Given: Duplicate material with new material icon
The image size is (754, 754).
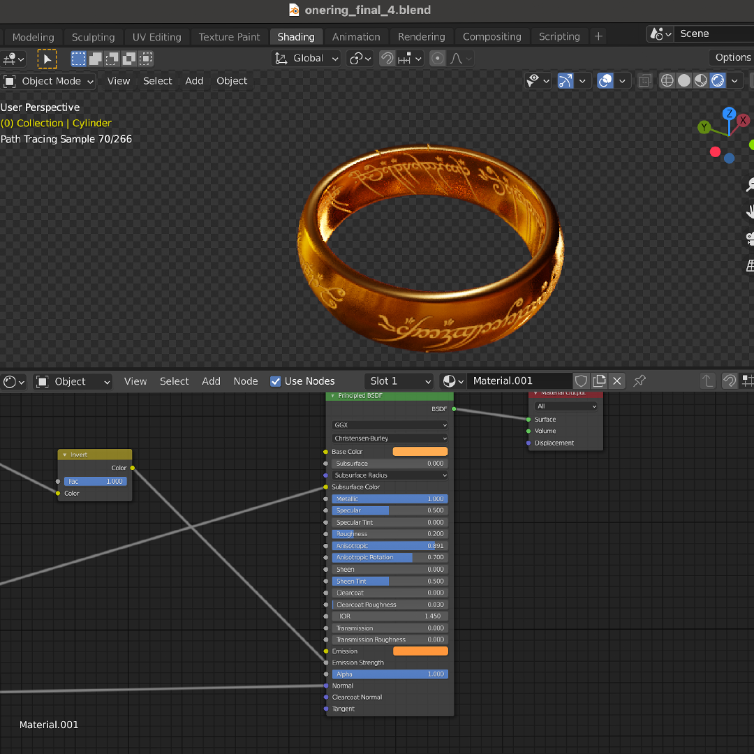Looking at the screenshot, I should pyautogui.click(x=599, y=381).
